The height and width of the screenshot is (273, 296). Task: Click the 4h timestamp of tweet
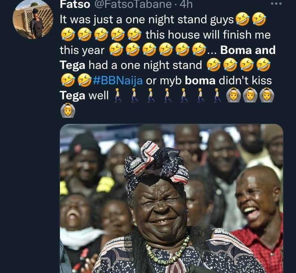pos(186,4)
